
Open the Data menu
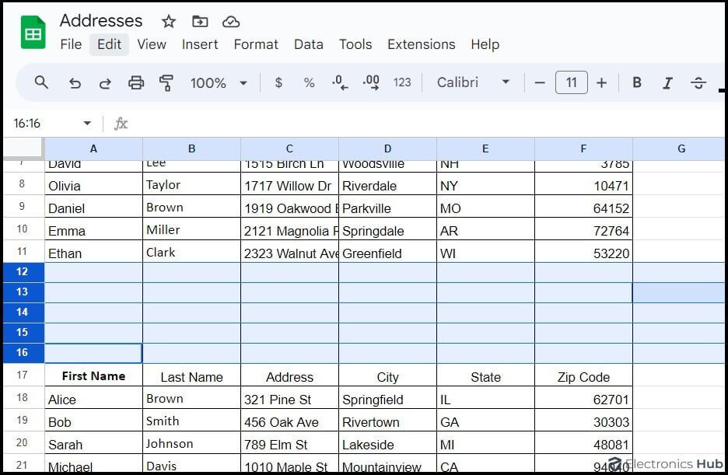click(309, 44)
